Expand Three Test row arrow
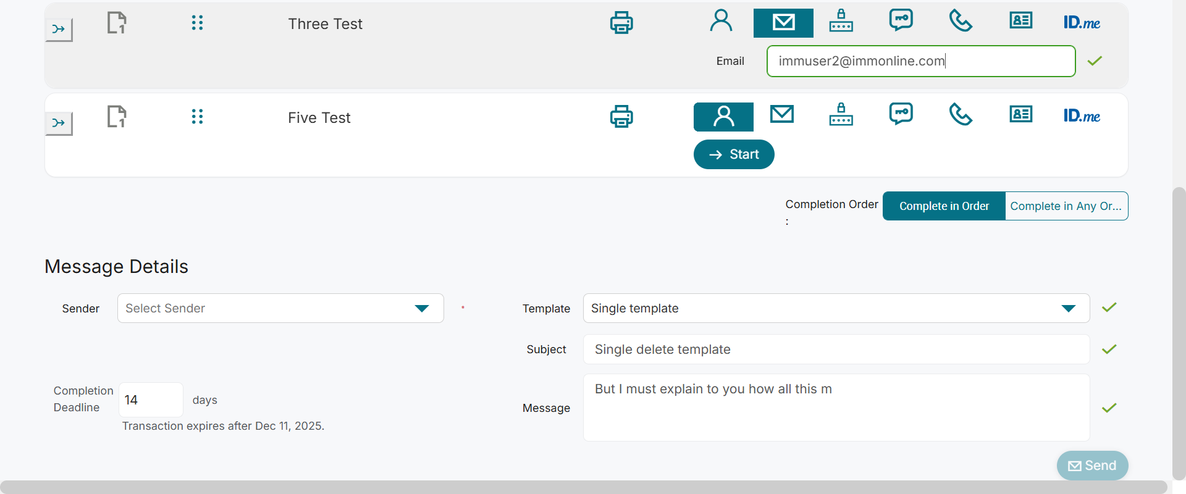The height and width of the screenshot is (494, 1186). pos(59,29)
